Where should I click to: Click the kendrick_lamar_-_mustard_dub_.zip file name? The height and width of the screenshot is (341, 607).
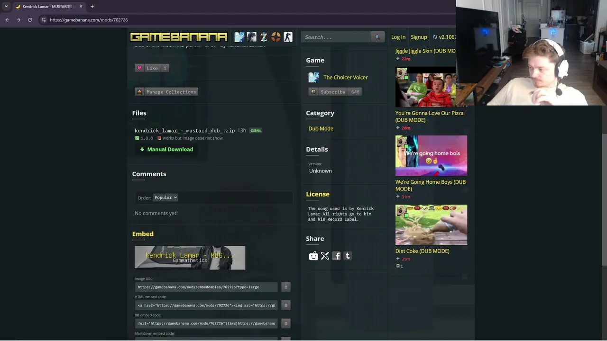coord(185,130)
